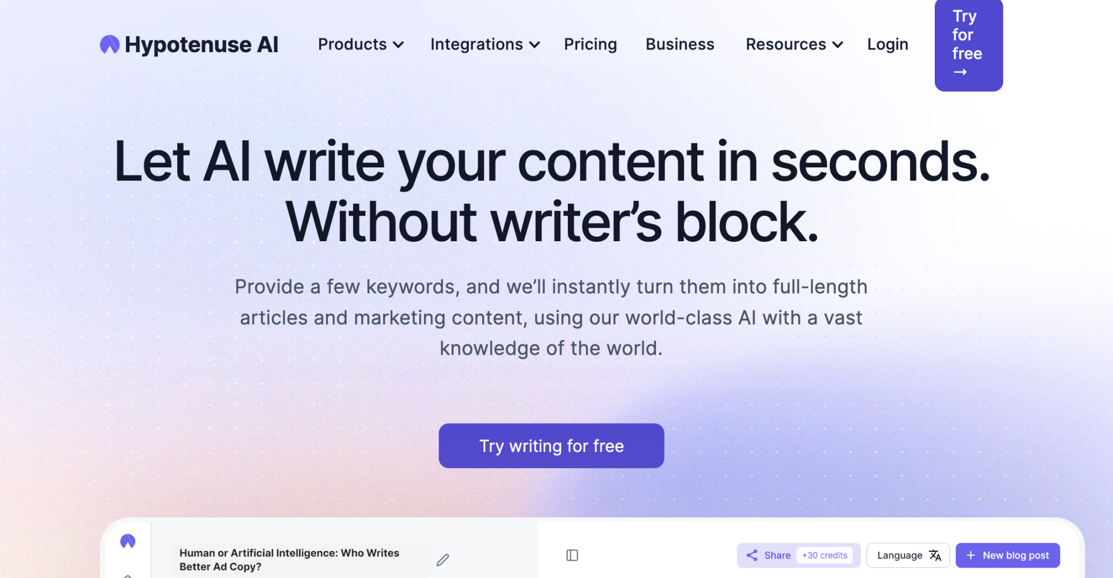Viewport: 1113px width, 578px height.
Task: Click the translate icon on the Language selector
Action: point(935,555)
